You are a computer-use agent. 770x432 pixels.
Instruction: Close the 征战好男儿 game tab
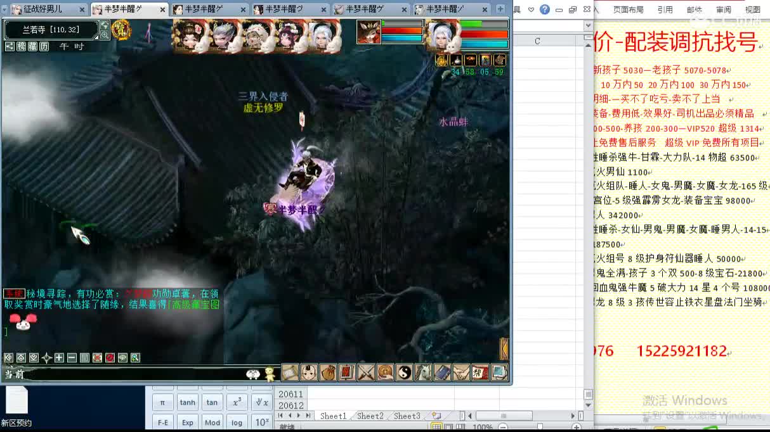[x=82, y=10]
